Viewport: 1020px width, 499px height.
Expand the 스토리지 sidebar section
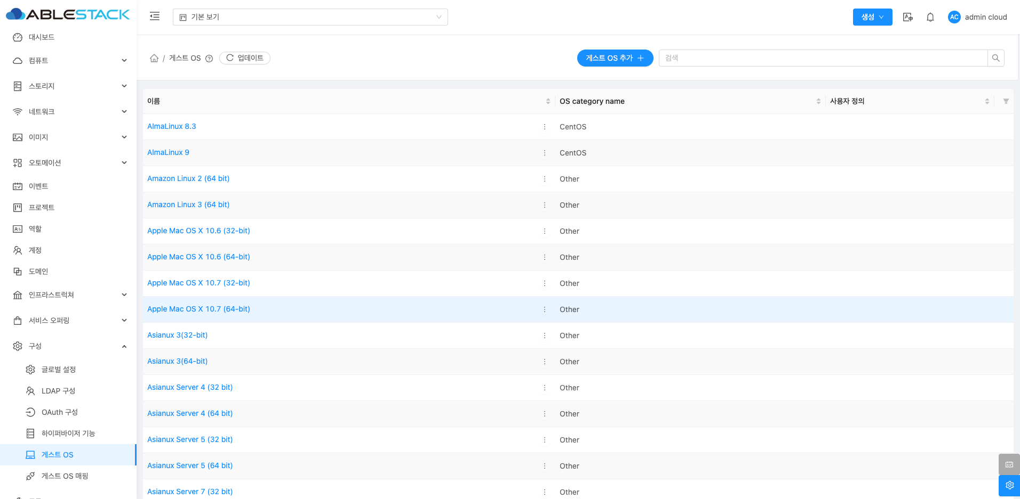tap(68, 86)
